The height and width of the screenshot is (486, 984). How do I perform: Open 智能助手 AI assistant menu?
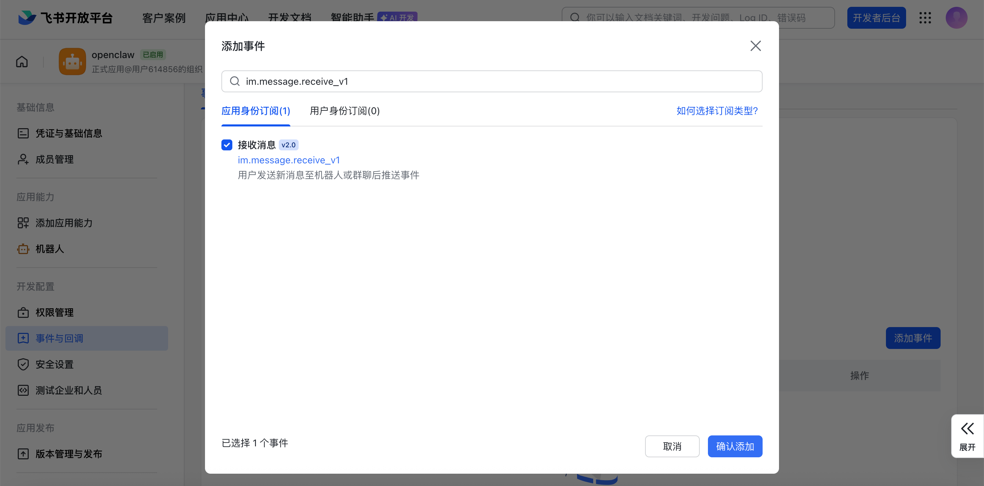tap(352, 17)
